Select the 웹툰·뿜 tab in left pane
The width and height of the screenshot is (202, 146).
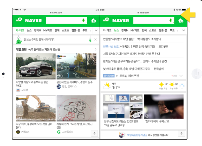click(x=76, y=30)
